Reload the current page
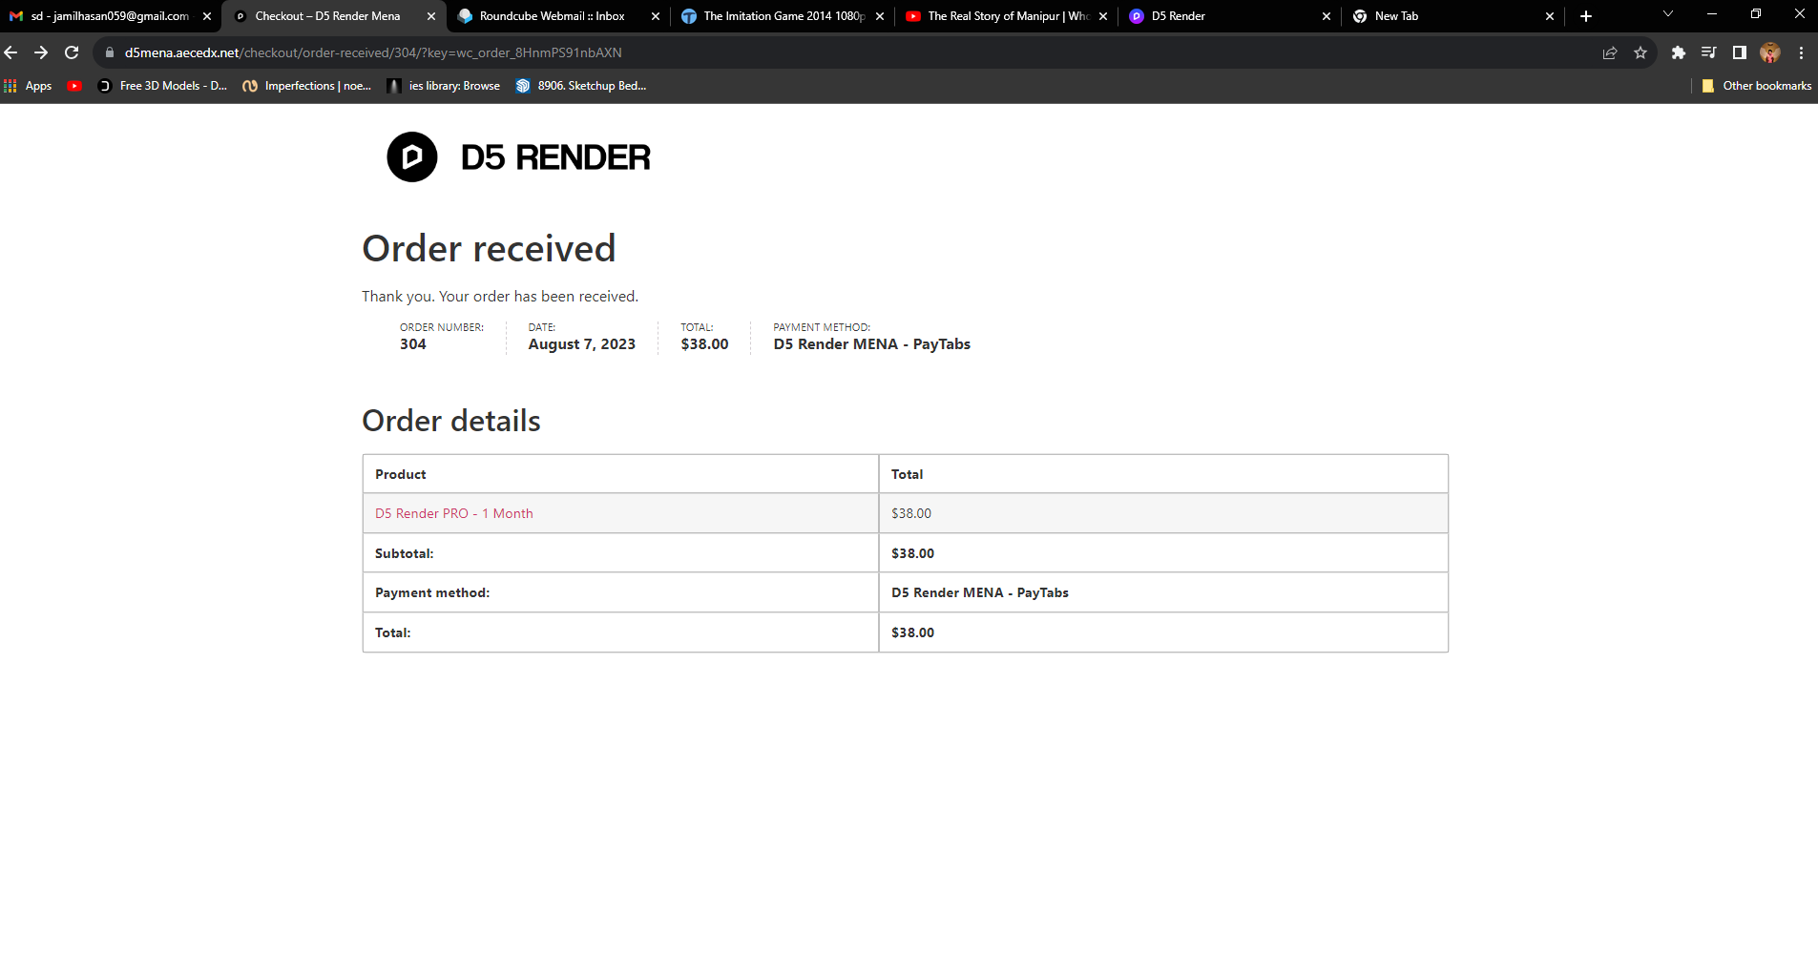The image size is (1818, 974). pos(72,52)
